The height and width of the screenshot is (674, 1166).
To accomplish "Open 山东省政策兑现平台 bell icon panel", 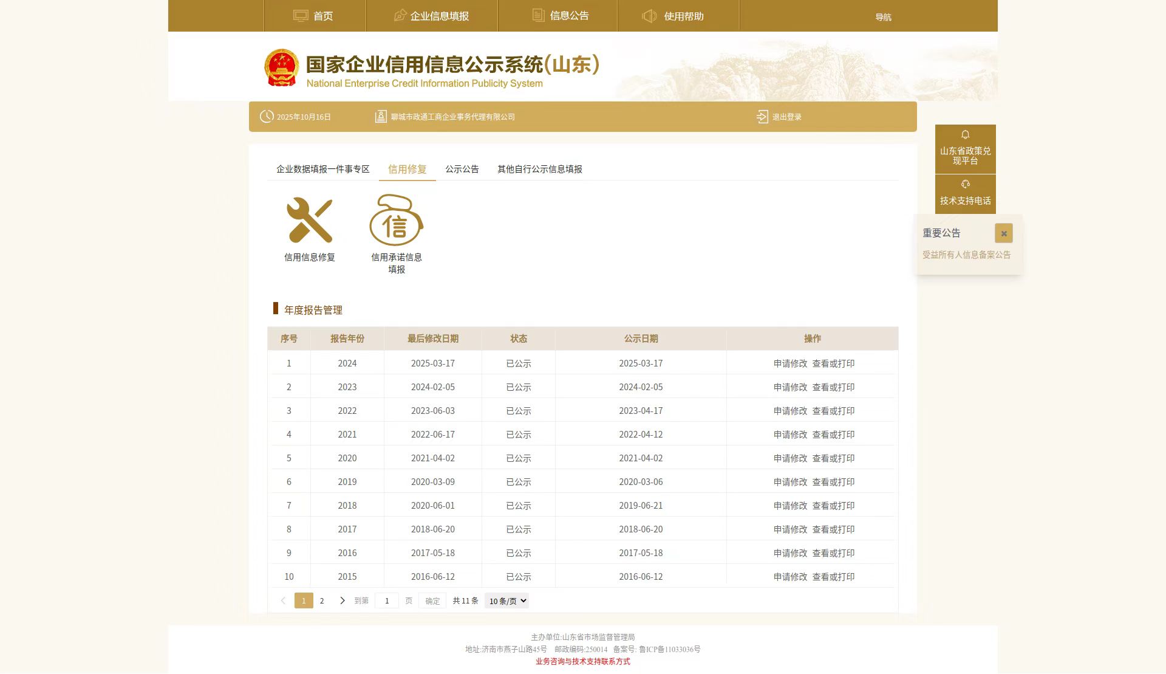I will click(966, 135).
